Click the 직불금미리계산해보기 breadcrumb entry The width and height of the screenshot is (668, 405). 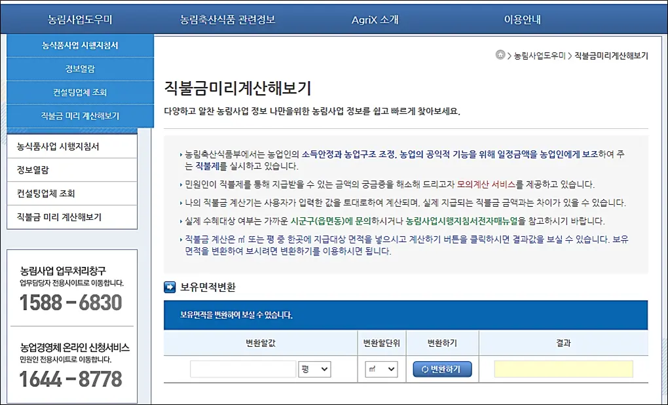610,56
